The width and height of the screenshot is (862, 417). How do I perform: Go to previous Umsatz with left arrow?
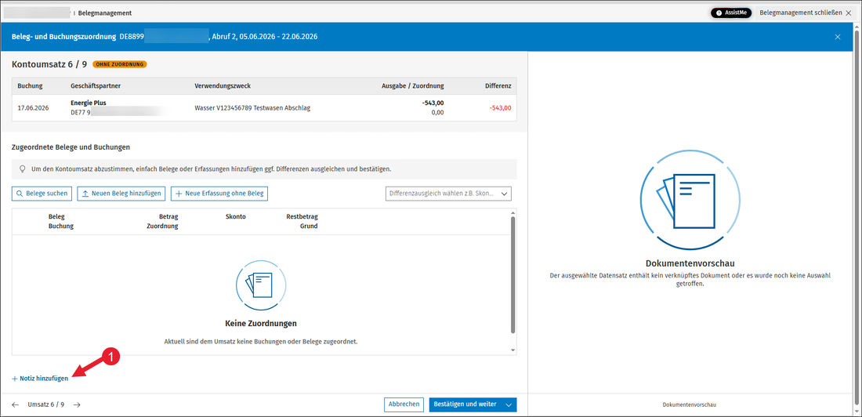click(x=16, y=405)
